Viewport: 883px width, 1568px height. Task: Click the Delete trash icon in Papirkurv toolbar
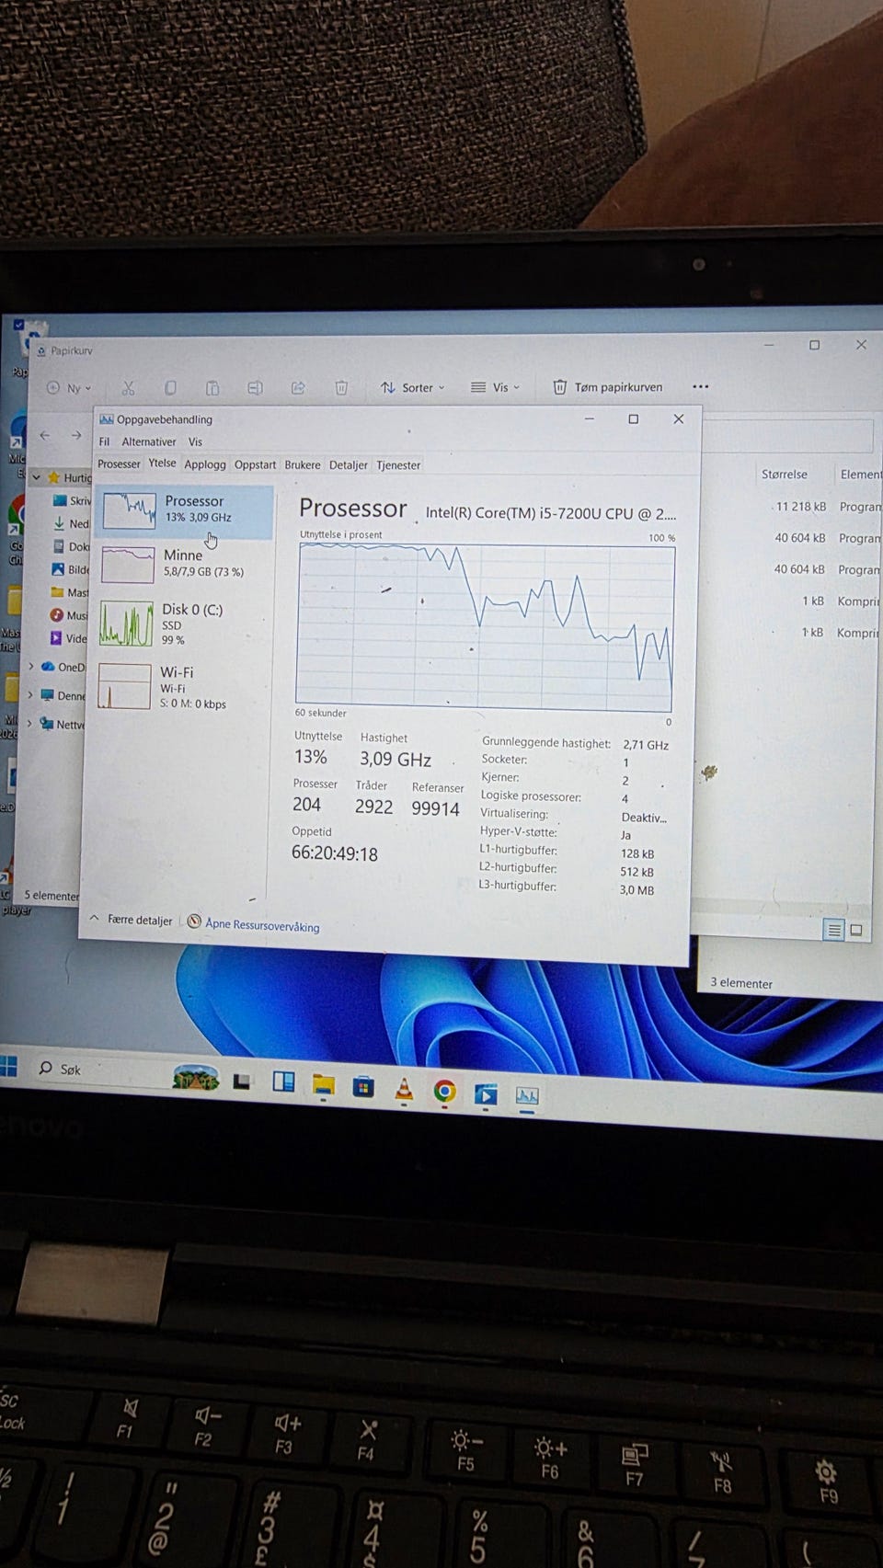point(340,388)
